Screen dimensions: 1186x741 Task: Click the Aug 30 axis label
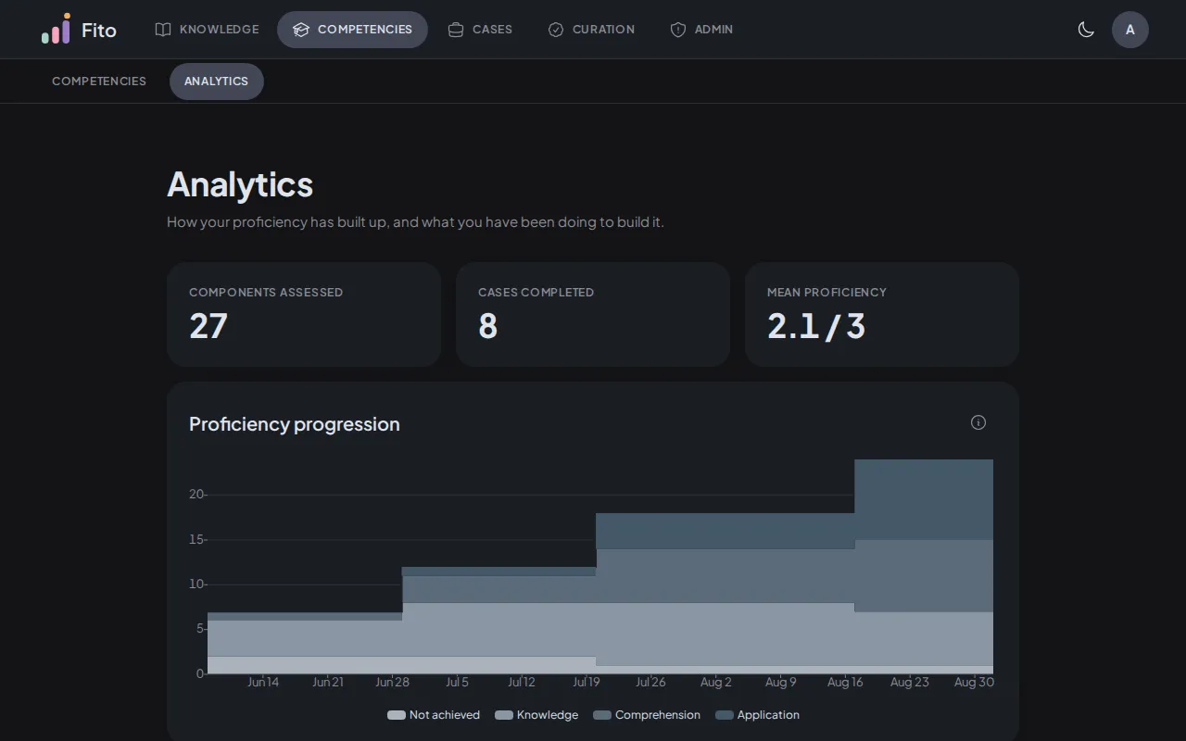pos(974,683)
